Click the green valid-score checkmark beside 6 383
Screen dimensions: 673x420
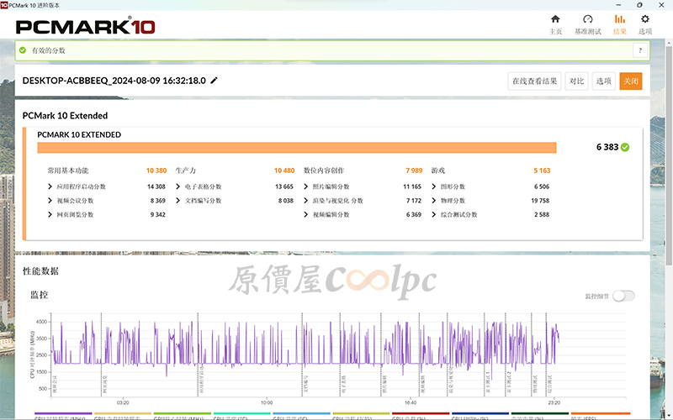coord(625,147)
